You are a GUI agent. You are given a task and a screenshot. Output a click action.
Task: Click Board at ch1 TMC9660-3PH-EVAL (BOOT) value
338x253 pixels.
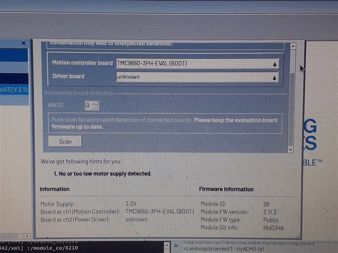[x=160, y=212]
